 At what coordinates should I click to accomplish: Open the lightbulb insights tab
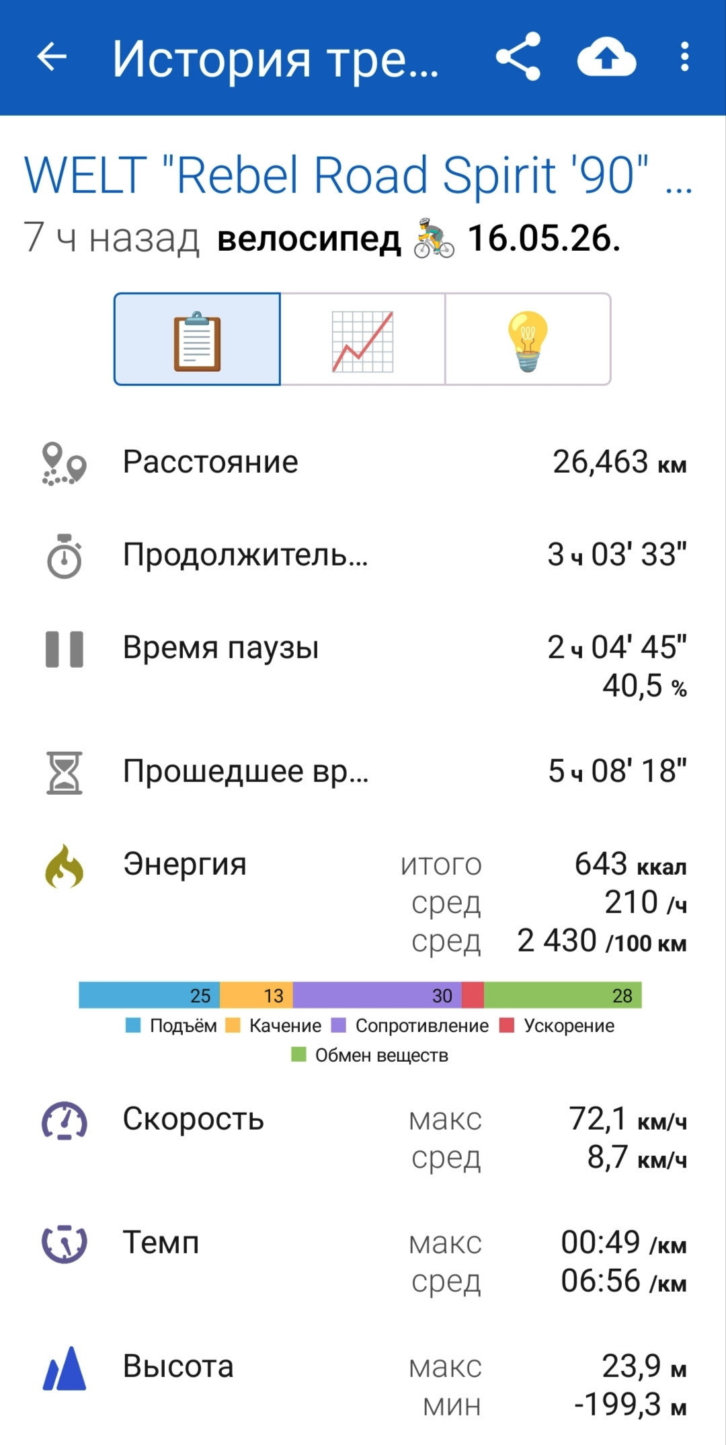pos(528,339)
